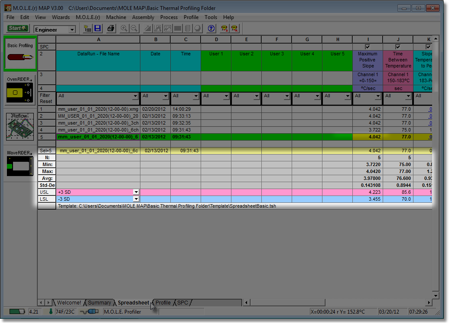Open the File menu

(10, 17)
